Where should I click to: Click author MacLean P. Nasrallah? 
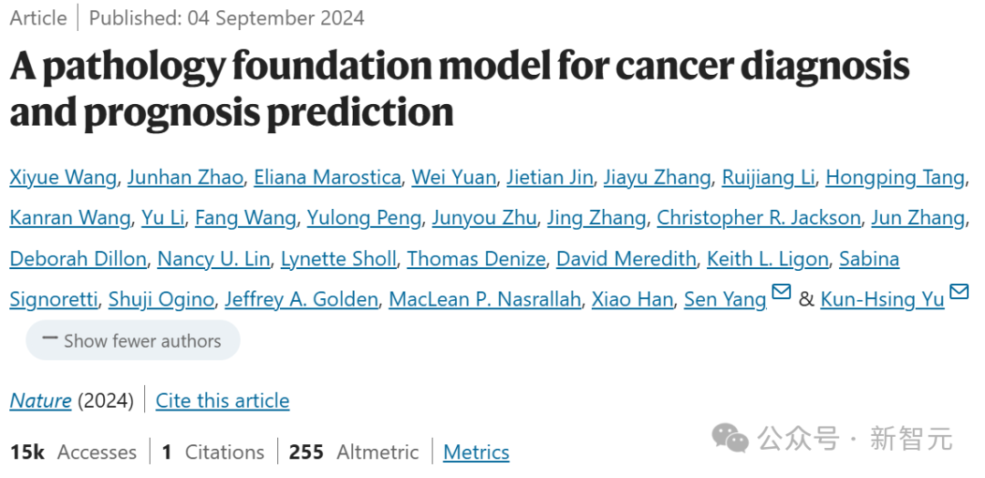(x=484, y=299)
